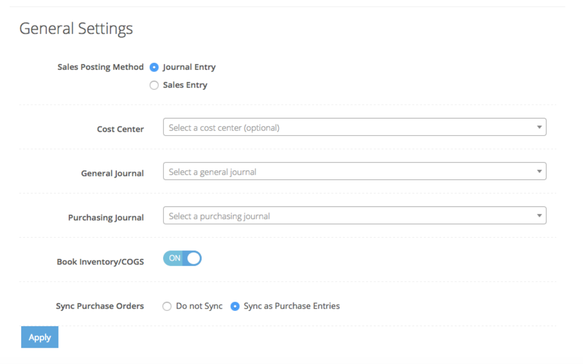Click the Apply button

[40, 337]
